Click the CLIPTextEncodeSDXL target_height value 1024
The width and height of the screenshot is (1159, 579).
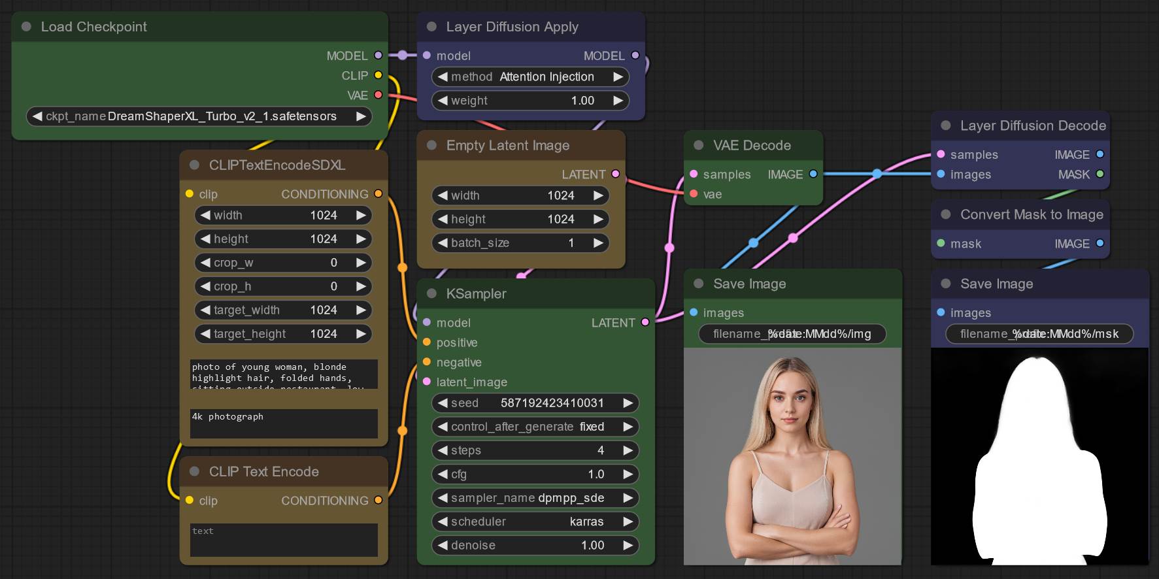coord(324,334)
